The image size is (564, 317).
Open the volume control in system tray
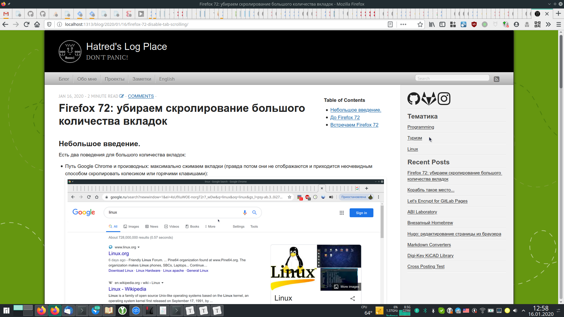point(515,311)
